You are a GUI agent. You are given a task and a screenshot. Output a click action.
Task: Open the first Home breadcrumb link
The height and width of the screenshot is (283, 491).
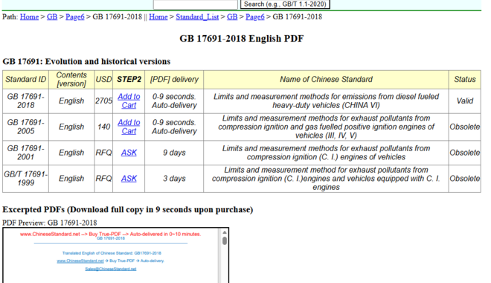(x=29, y=17)
